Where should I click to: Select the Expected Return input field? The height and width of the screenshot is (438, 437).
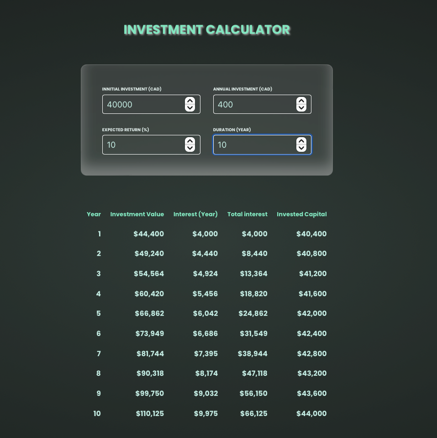coord(142,144)
